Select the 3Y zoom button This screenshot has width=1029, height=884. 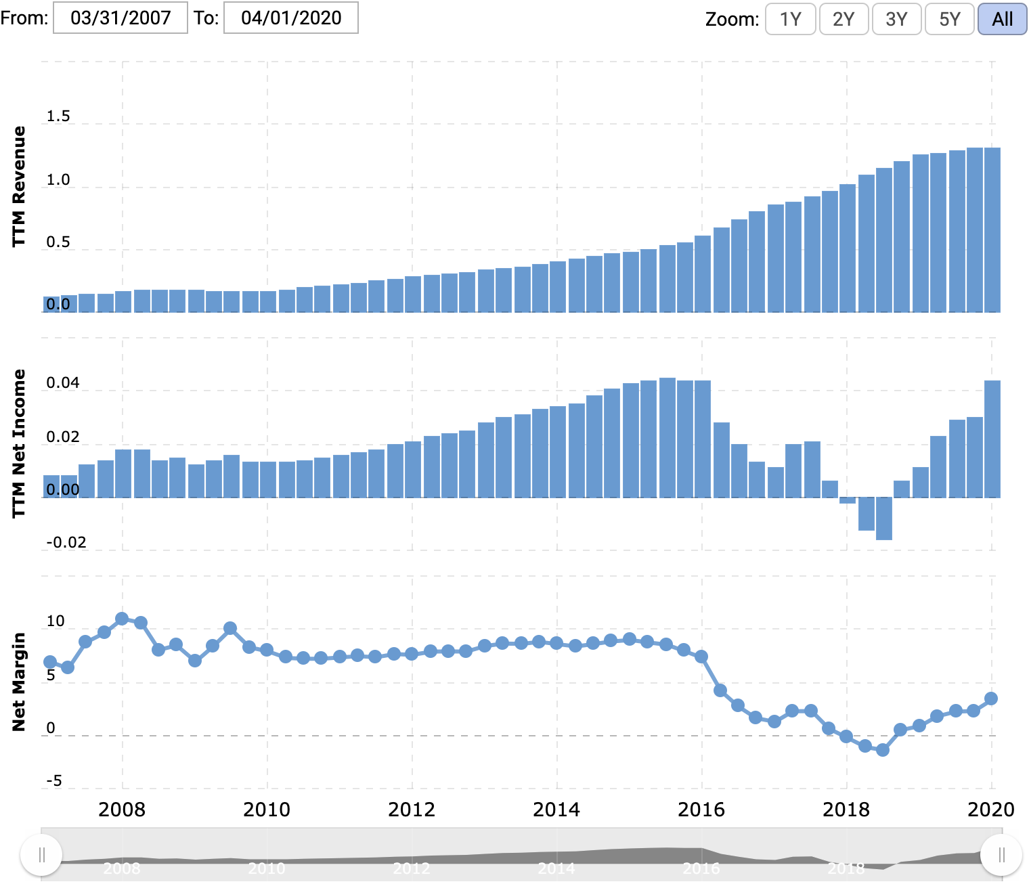[x=896, y=19]
